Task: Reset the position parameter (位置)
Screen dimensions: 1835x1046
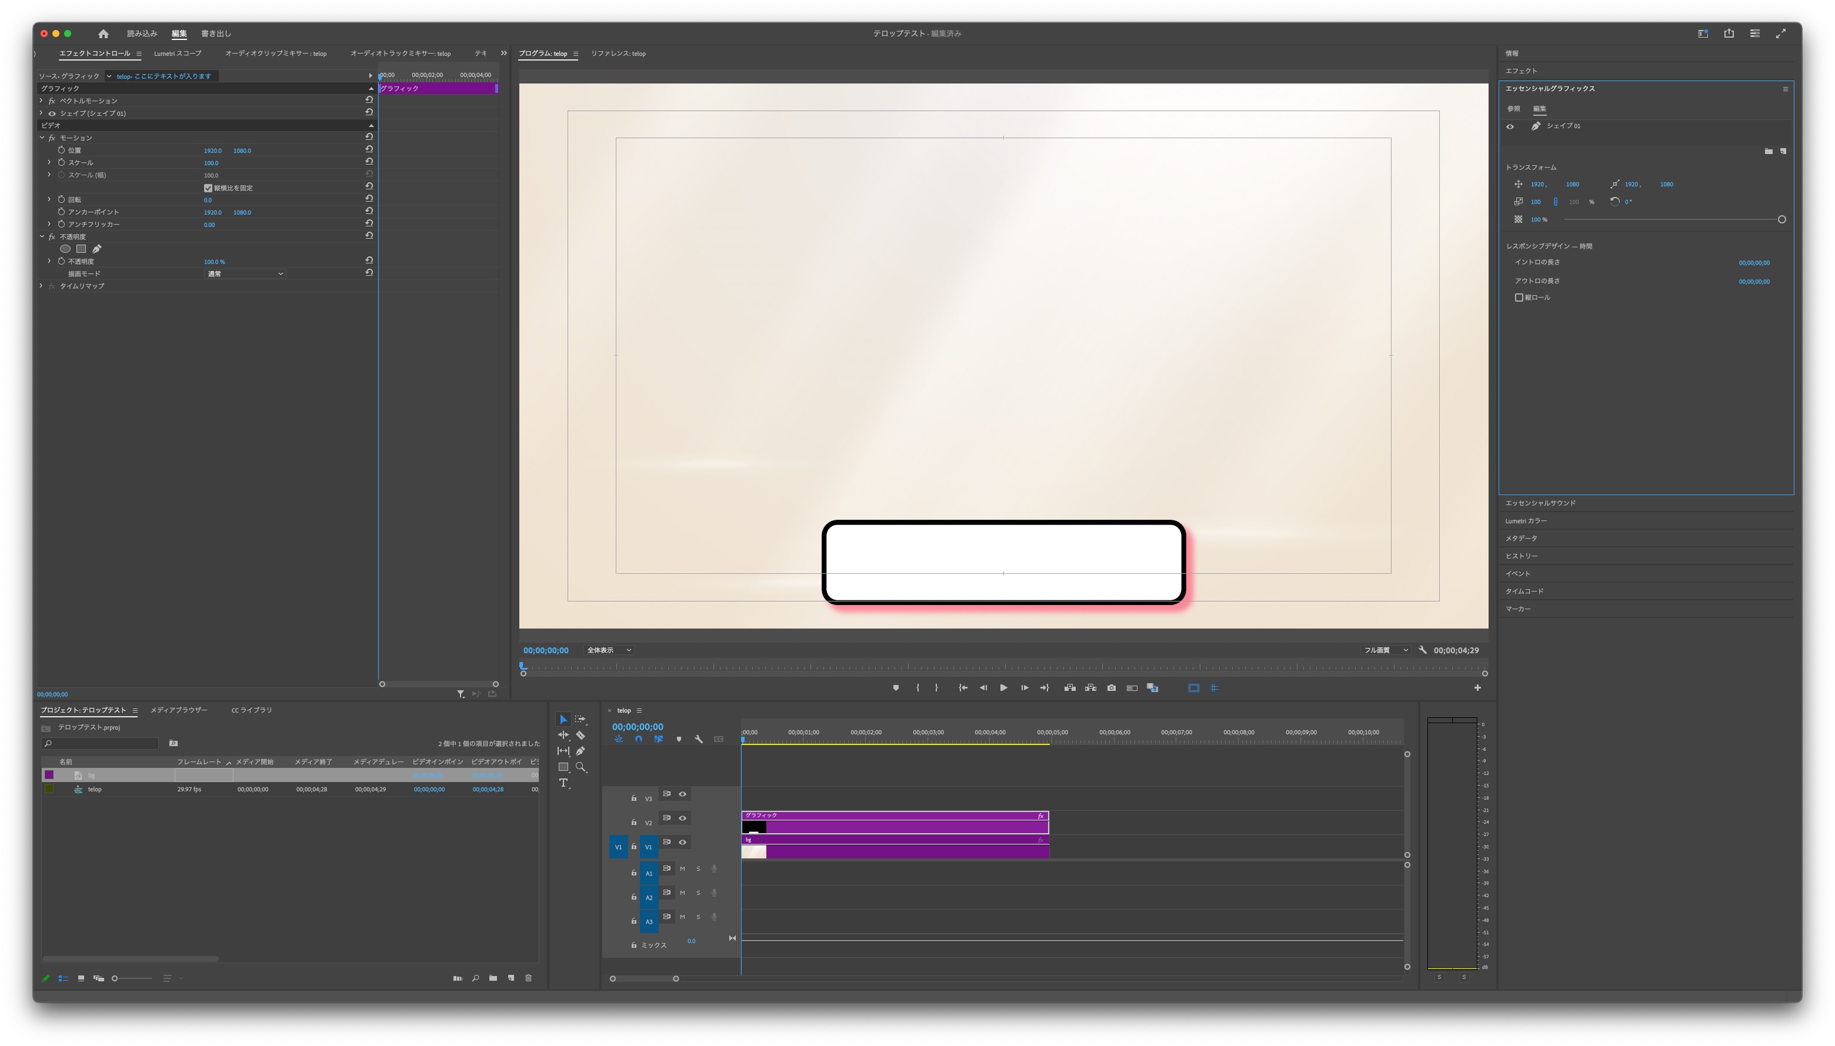Action: pos(369,149)
